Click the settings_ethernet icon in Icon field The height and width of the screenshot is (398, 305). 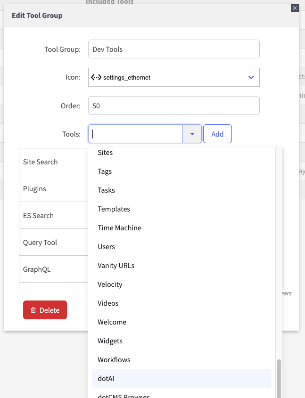(x=96, y=77)
